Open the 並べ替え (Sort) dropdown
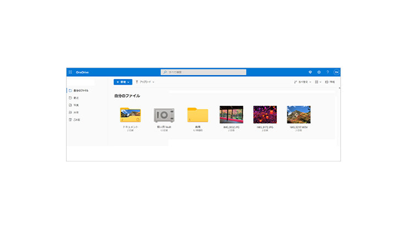 (302, 82)
